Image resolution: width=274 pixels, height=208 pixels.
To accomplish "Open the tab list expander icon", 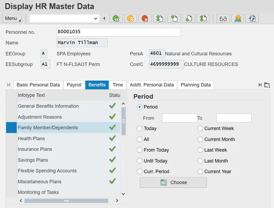I will (x=267, y=85).
